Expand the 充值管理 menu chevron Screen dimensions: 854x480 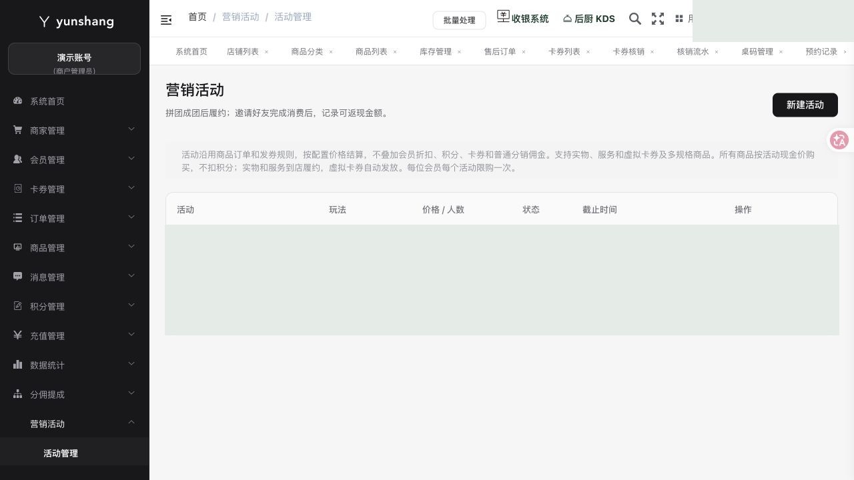[131, 334]
